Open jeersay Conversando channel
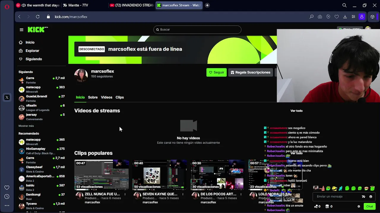 tap(42, 117)
